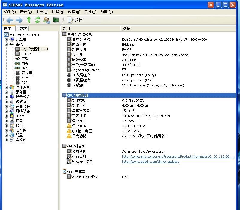
Task: Click the DirectX icon in the tree
Action: click(x=12, y=116)
